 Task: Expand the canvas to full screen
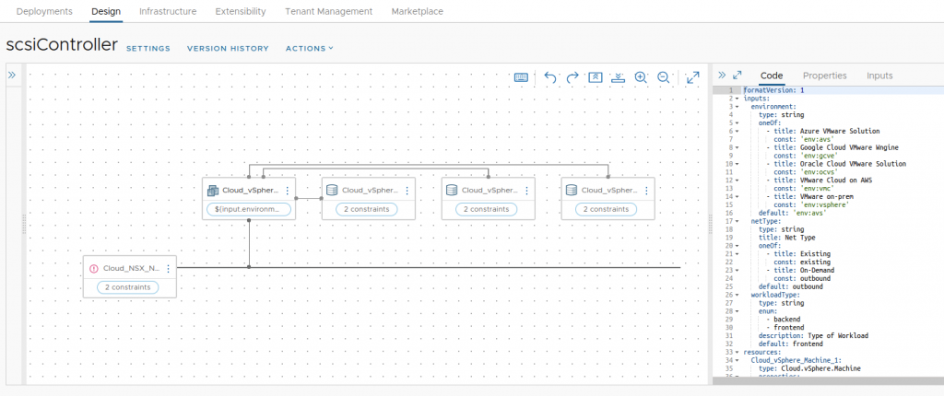(692, 78)
